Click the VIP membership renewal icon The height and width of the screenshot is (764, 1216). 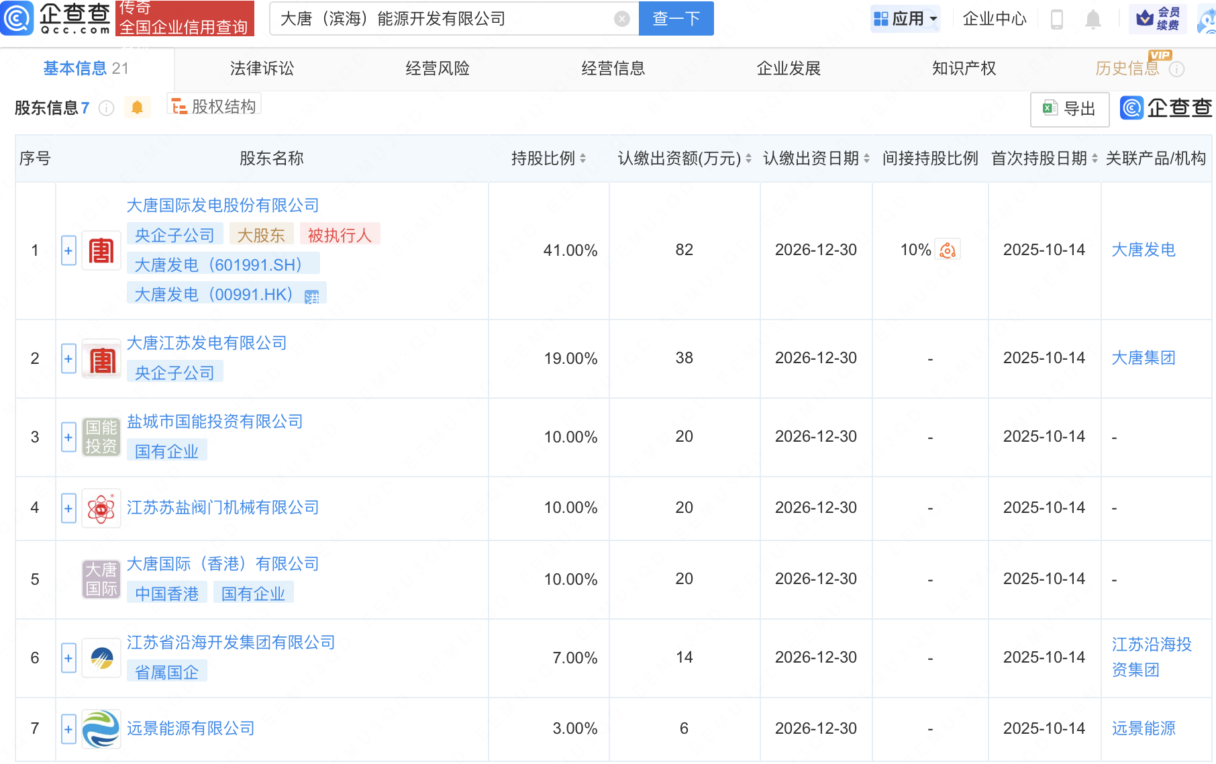pos(1158,19)
